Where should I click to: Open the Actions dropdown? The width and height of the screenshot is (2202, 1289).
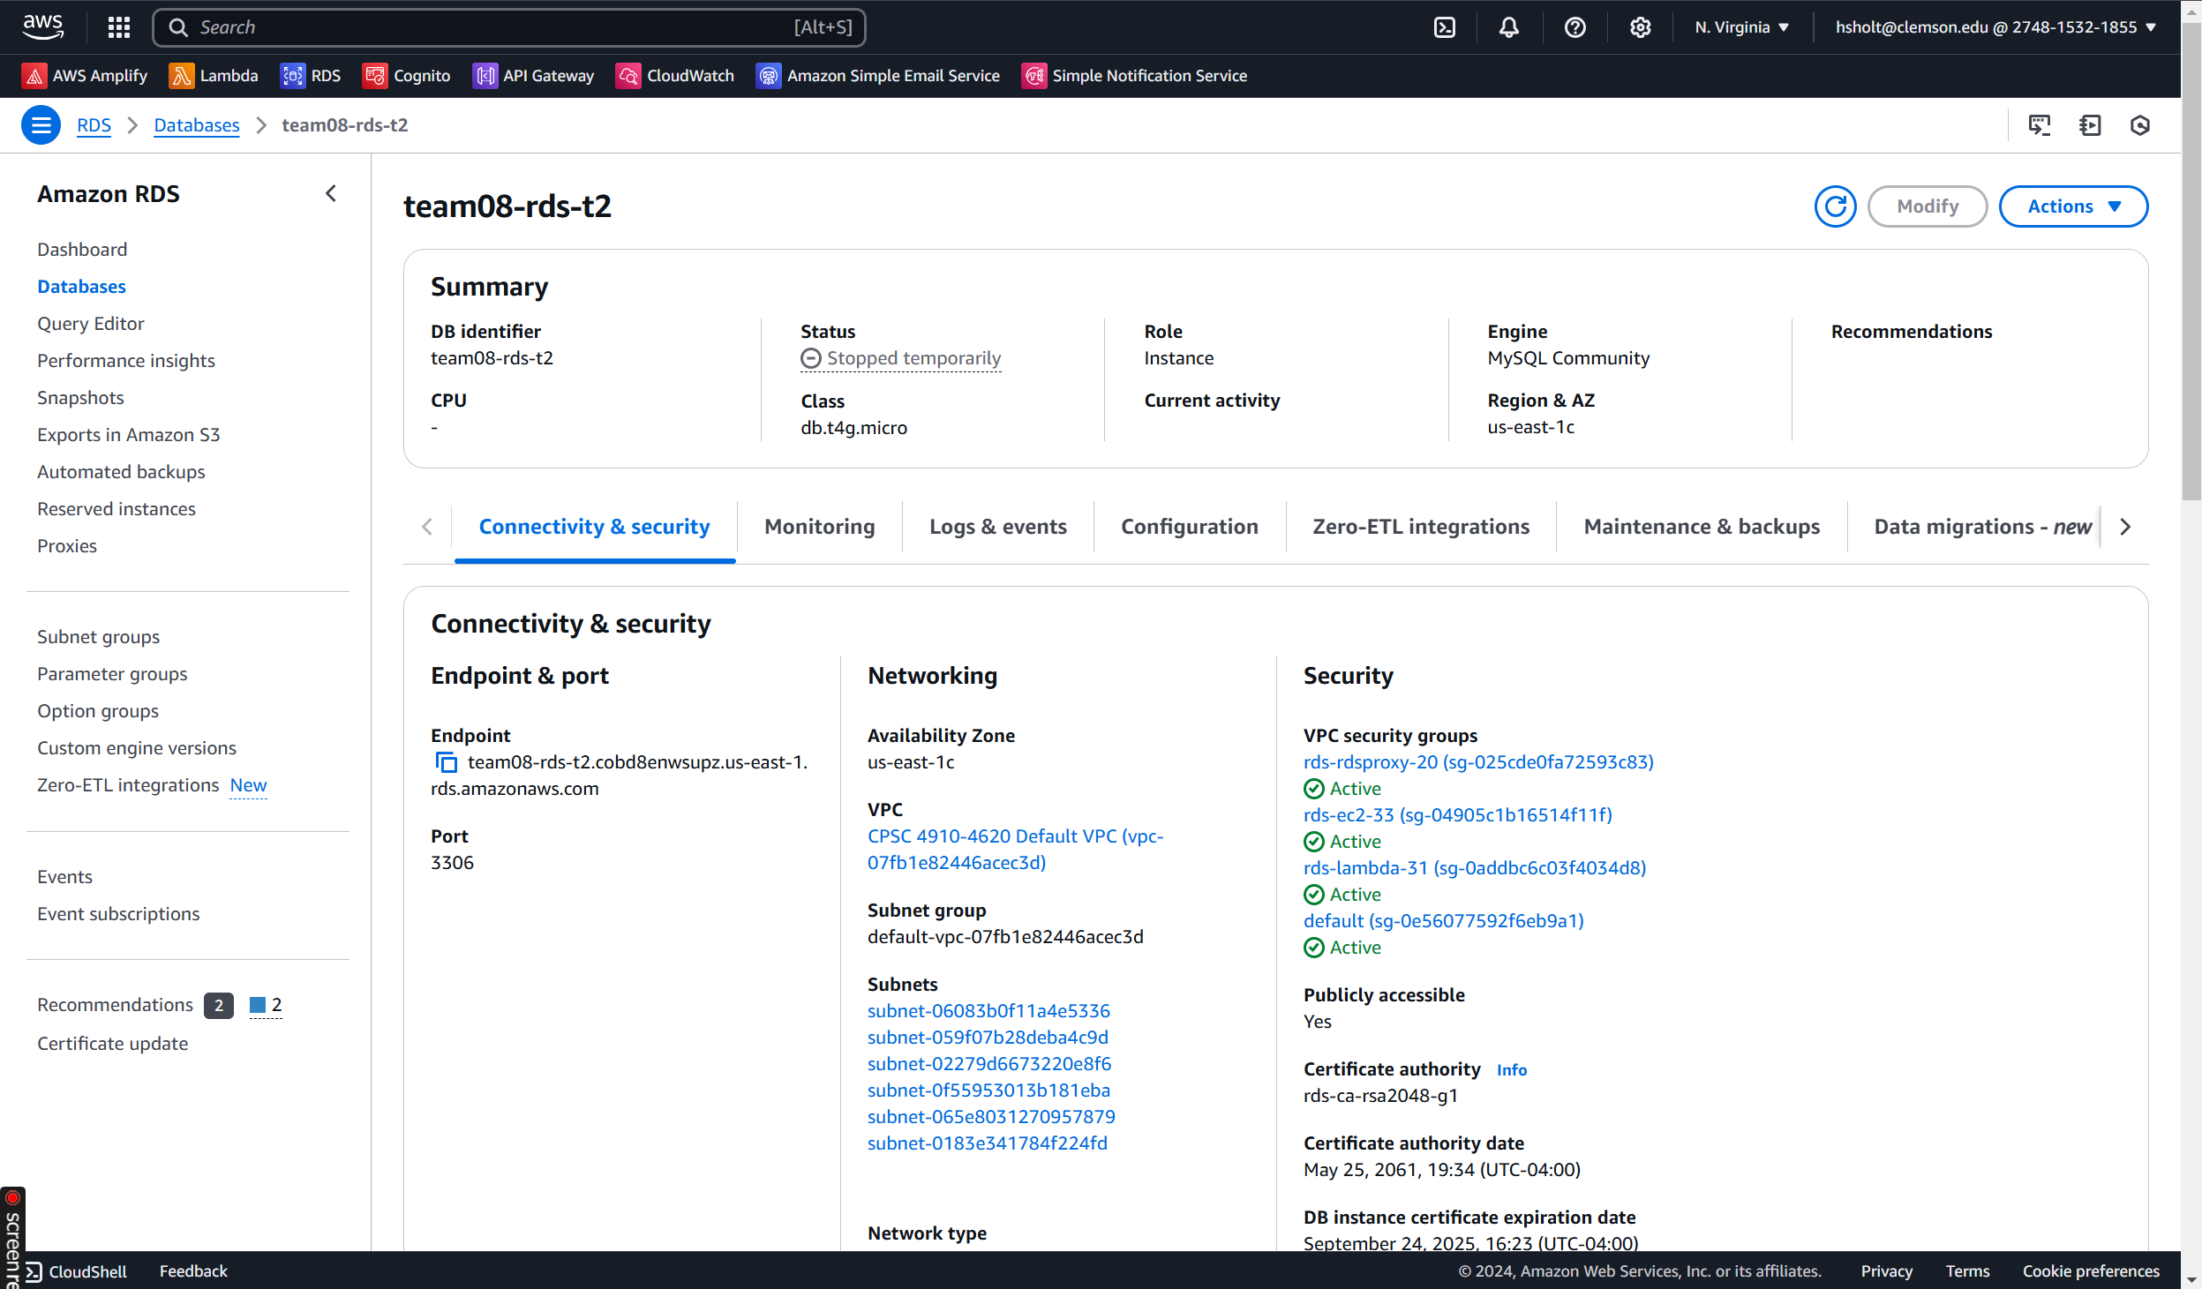(2073, 206)
